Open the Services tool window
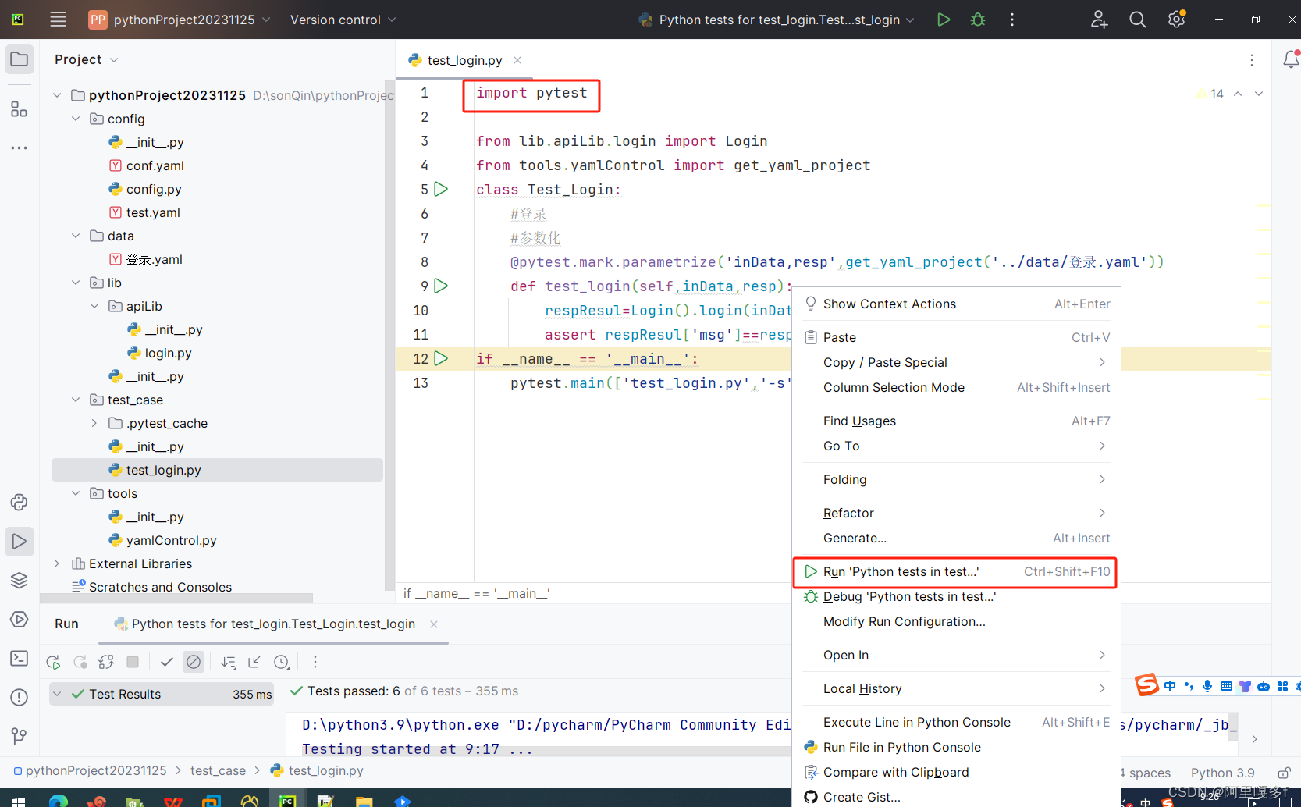Screen dimensions: 1301x807 pyautogui.click(x=20, y=619)
